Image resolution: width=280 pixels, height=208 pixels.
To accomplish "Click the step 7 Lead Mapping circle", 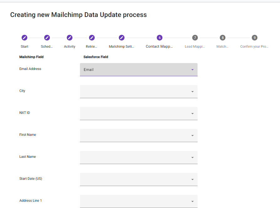I will click(x=195, y=38).
